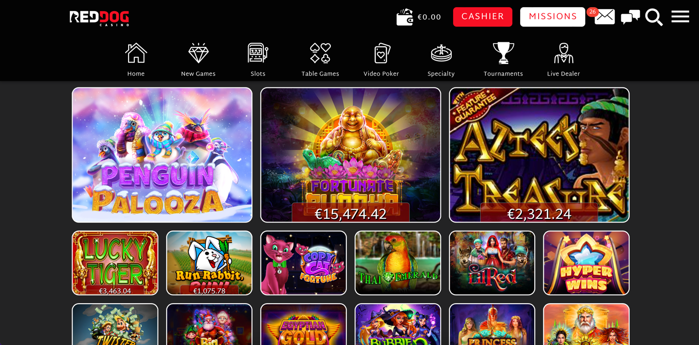The image size is (699, 345).
Task: Open the mail inbox envelope icon
Action: tap(605, 17)
